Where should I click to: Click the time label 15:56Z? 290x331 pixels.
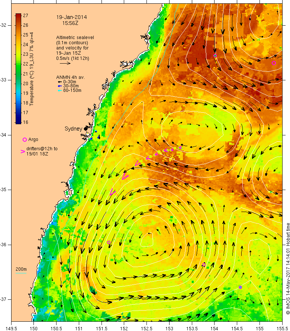click(70, 23)
